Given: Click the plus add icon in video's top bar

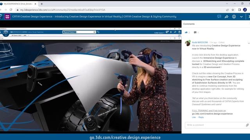Looking at the screenshot, I should click(x=171, y=32).
